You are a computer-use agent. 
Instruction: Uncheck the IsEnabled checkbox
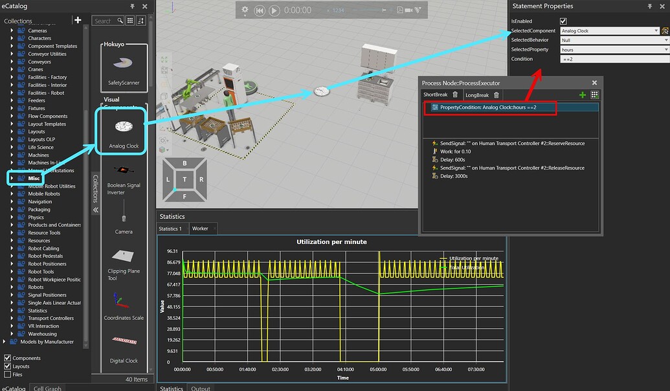(563, 21)
